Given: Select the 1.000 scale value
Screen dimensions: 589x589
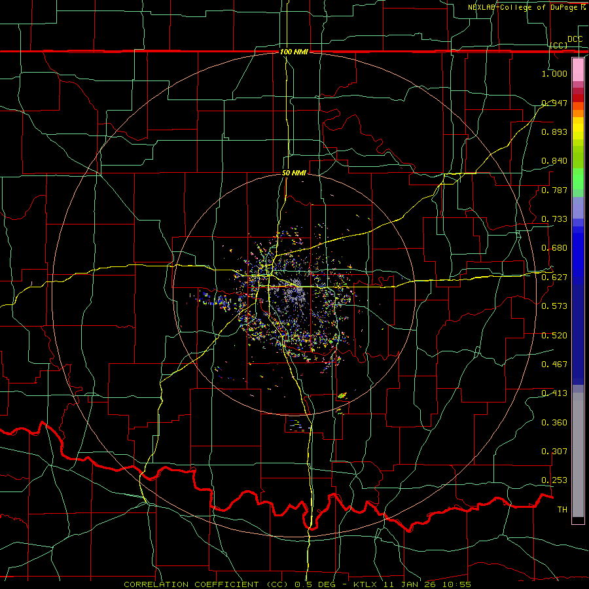Looking at the screenshot, I should (x=554, y=73).
